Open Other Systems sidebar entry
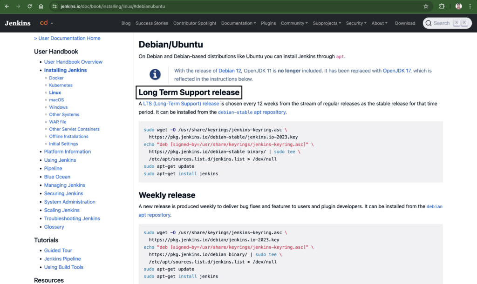This screenshot has width=477, height=284. [x=64, y=114]
